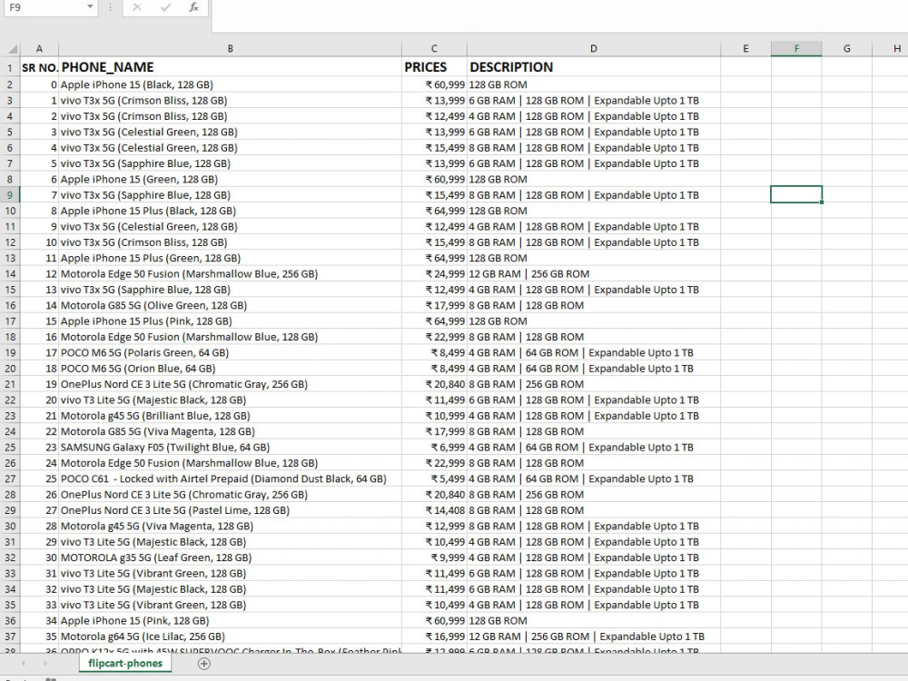Click the active cell F9
Screen dimensions: 908x681
click(x=796, y=194)
